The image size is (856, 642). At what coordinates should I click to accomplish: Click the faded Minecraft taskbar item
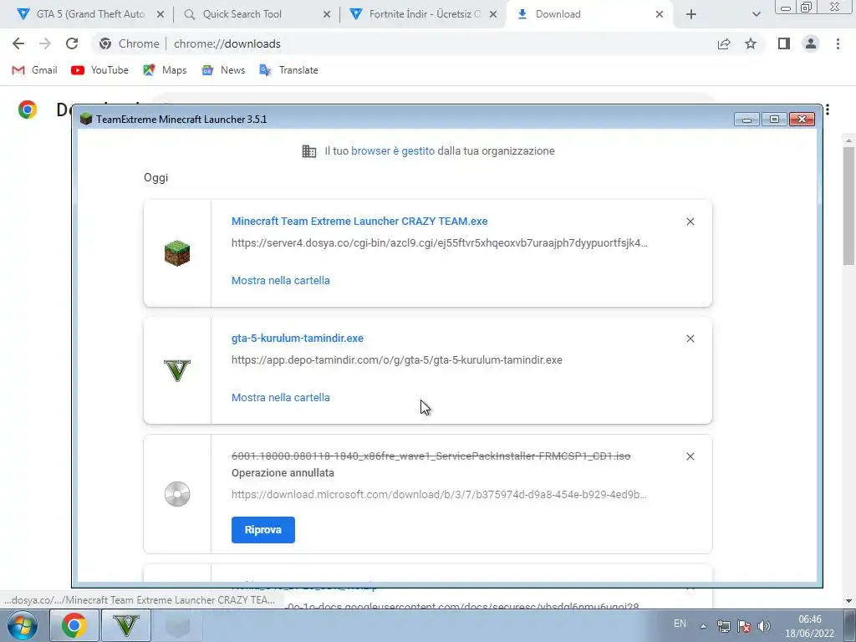[x=177, y=625]
